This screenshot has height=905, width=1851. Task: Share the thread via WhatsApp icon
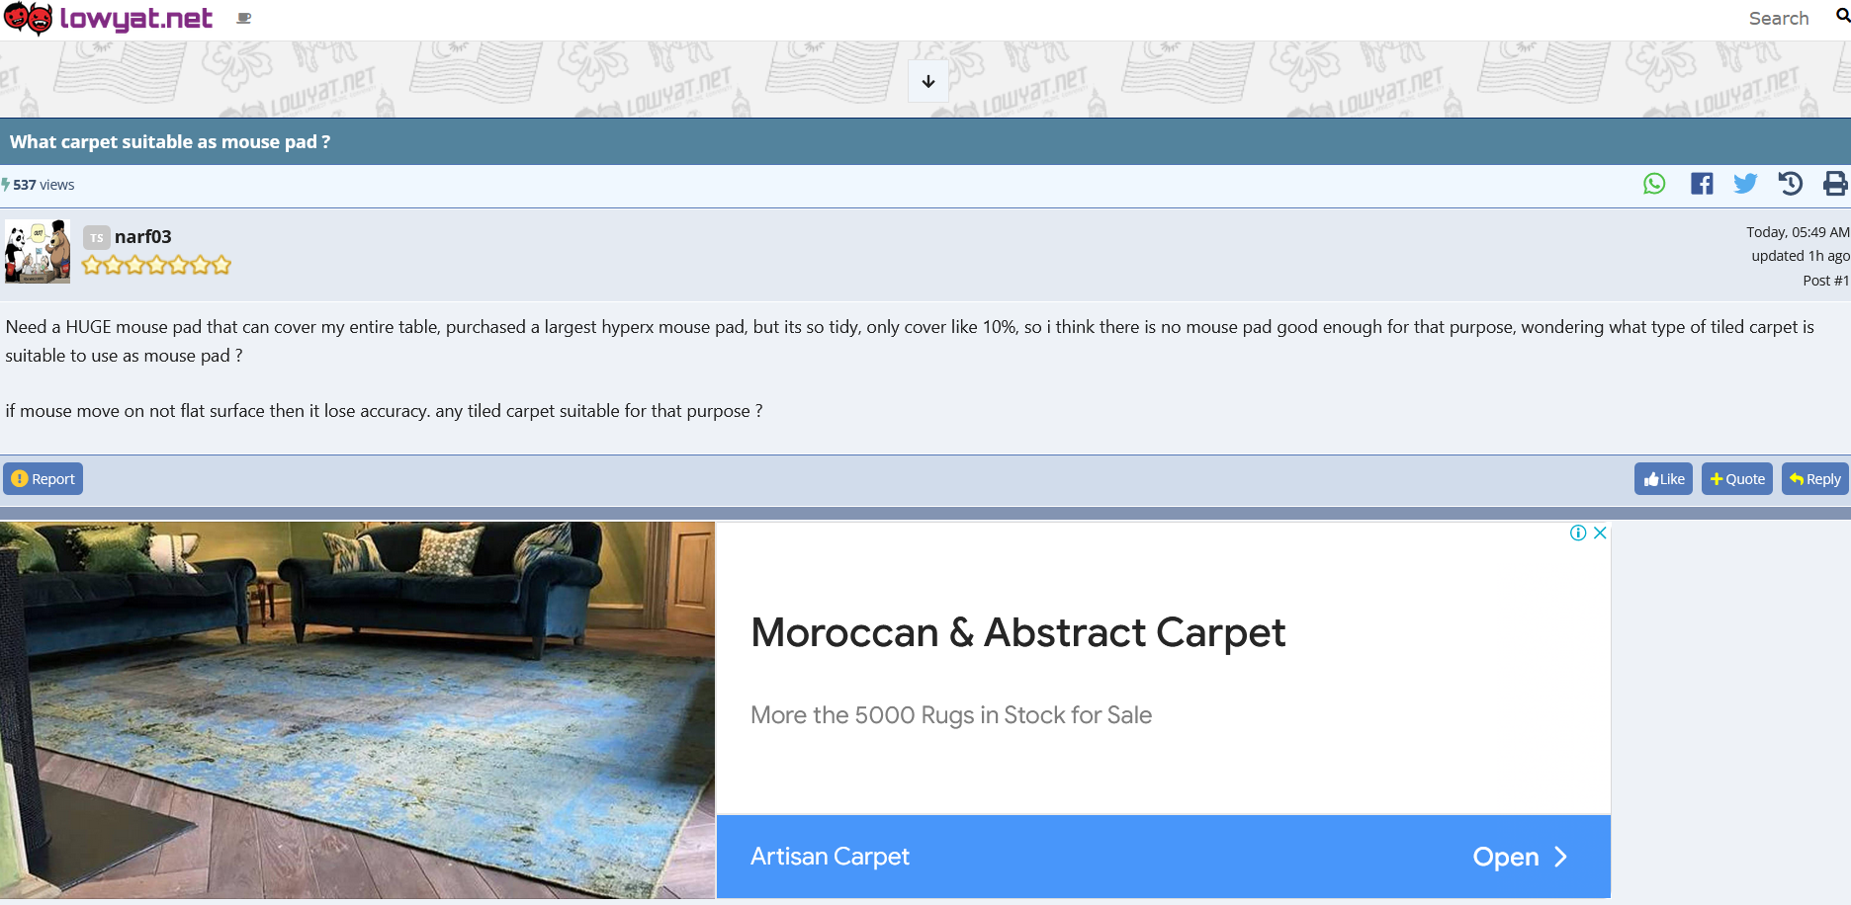[x=1654, y=184]
